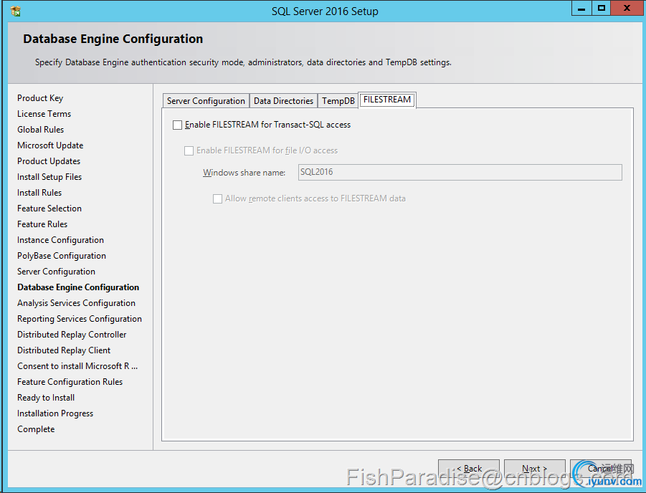Select the FILESTREAM tab

tap(387, 100)
